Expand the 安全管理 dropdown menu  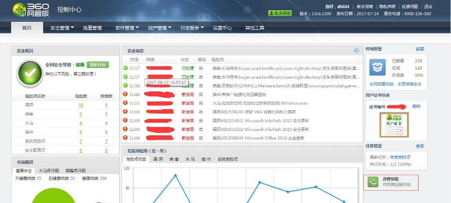tap(62, 28)
